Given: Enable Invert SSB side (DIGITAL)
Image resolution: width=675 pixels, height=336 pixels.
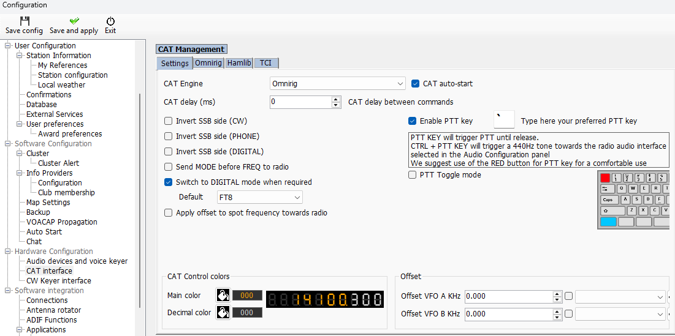Looking at the screenshot, I should click(x=169, y=152).
